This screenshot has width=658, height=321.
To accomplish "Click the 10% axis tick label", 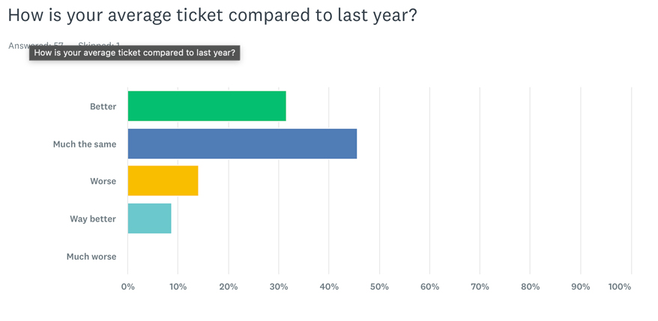I will click(x=178, y=287).
